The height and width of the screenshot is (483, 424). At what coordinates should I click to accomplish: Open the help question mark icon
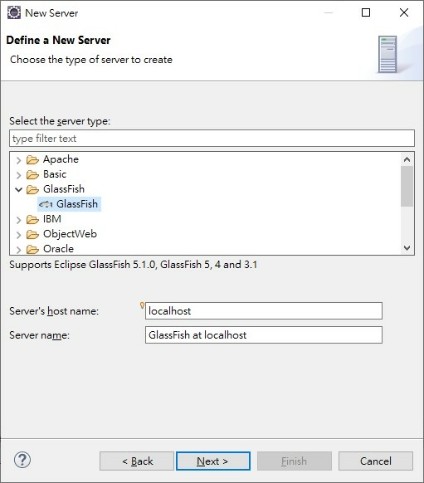pyautogui.click(x=22, y=460)
